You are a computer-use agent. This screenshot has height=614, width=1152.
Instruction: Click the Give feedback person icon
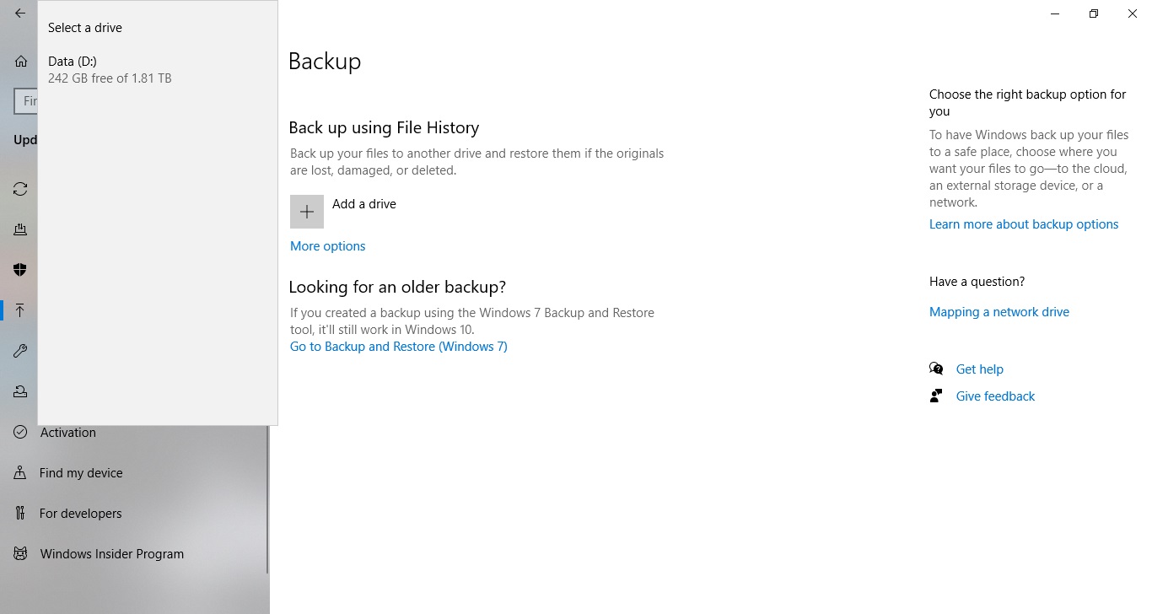936,396
